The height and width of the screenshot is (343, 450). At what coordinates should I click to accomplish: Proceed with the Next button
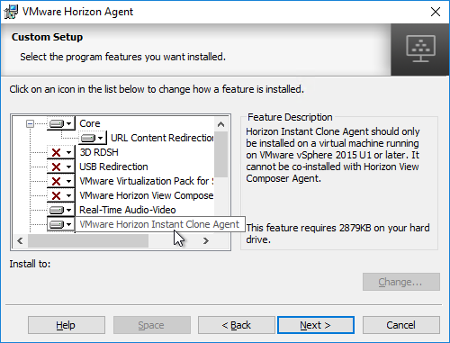point(316,325)
